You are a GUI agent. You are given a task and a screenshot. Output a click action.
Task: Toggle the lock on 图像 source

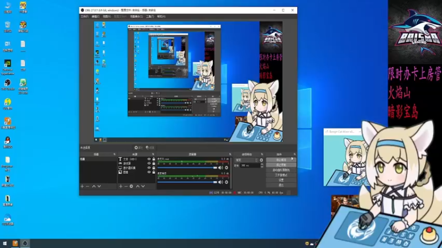point(154,172)
